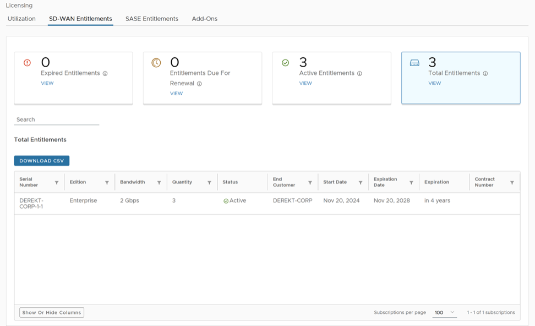Click the Show Or Hide Columns button
This screenshot has height=326, width=535.
[x=52, y=312]
